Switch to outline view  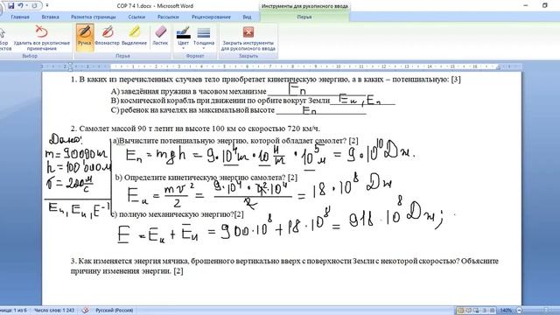tap(484, 310)
